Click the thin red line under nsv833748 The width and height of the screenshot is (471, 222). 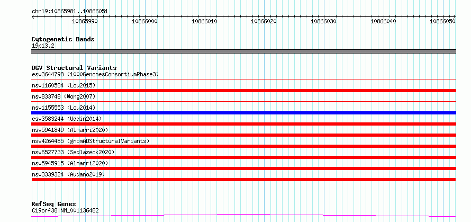[x=243, y=102]
